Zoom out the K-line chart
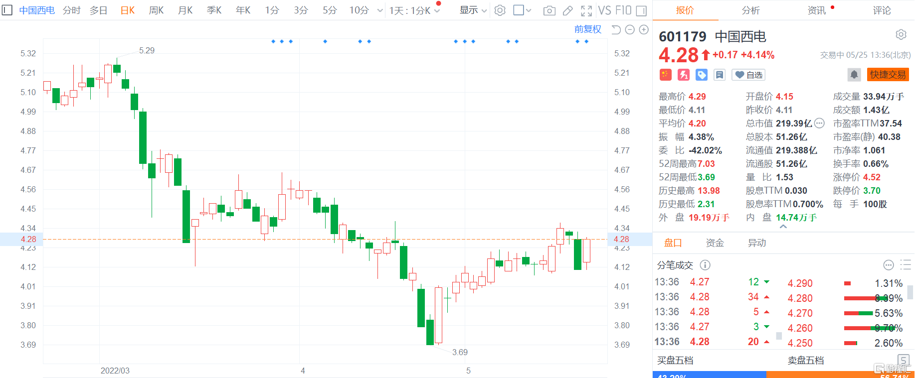 click(630, 30)
